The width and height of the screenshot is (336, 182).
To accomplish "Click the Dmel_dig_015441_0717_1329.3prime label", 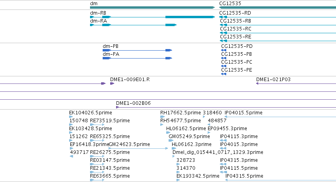I will pos(218,152).
